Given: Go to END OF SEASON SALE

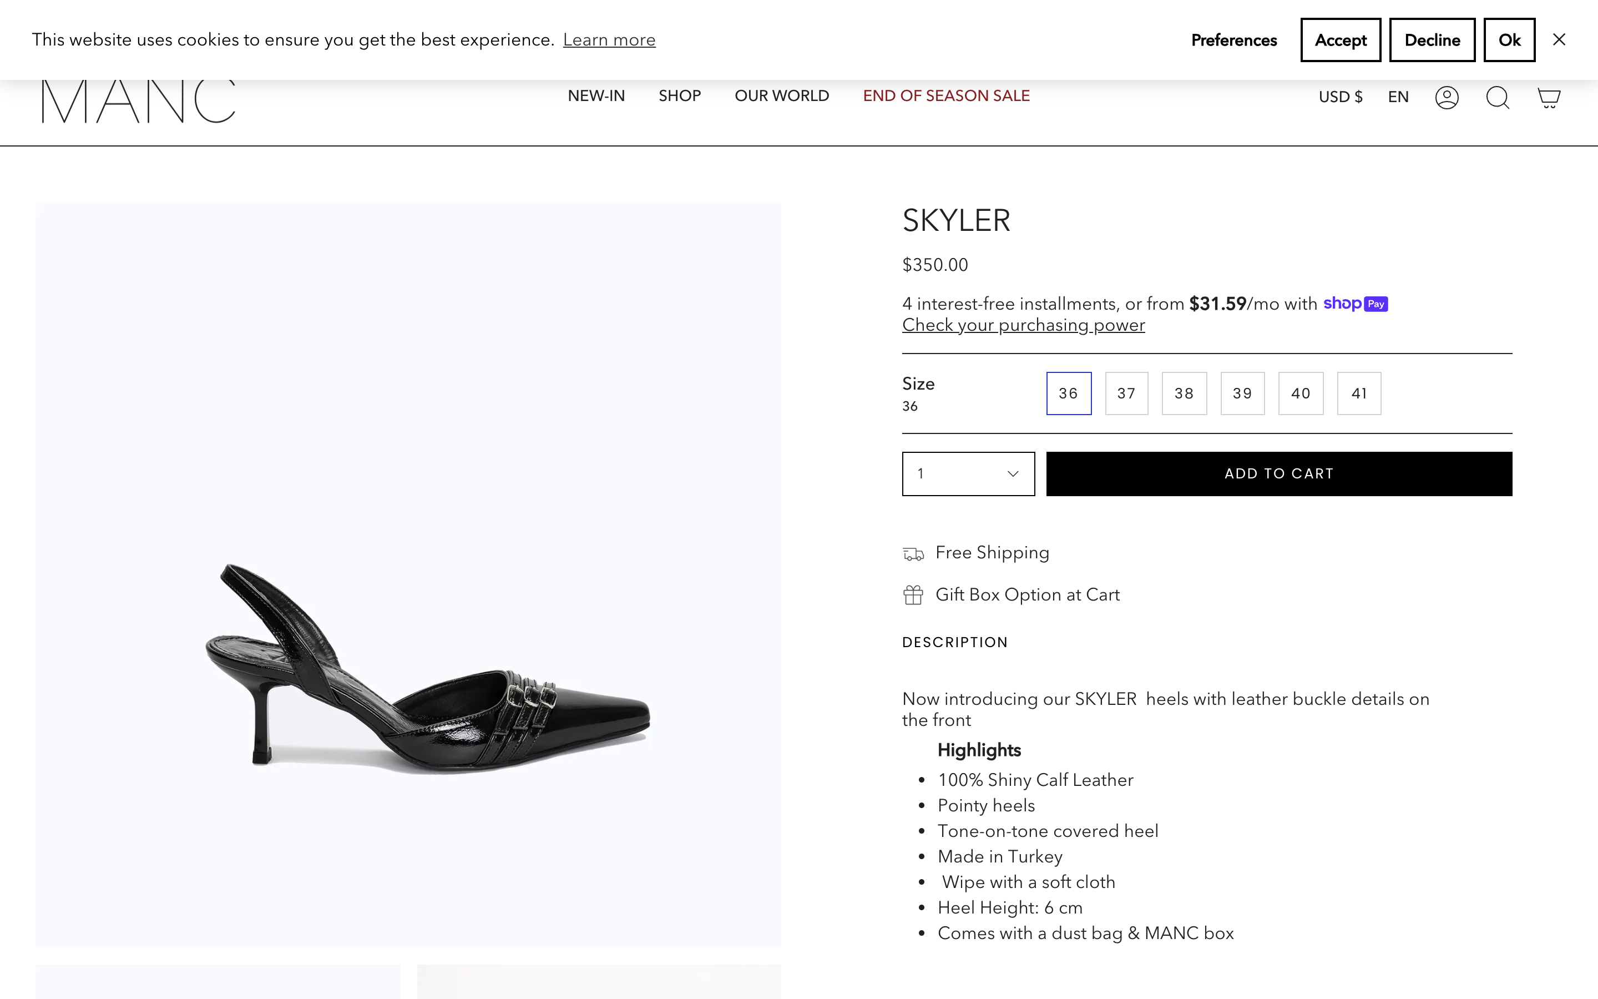Looking at the screenshot, I should pos(945,96).
